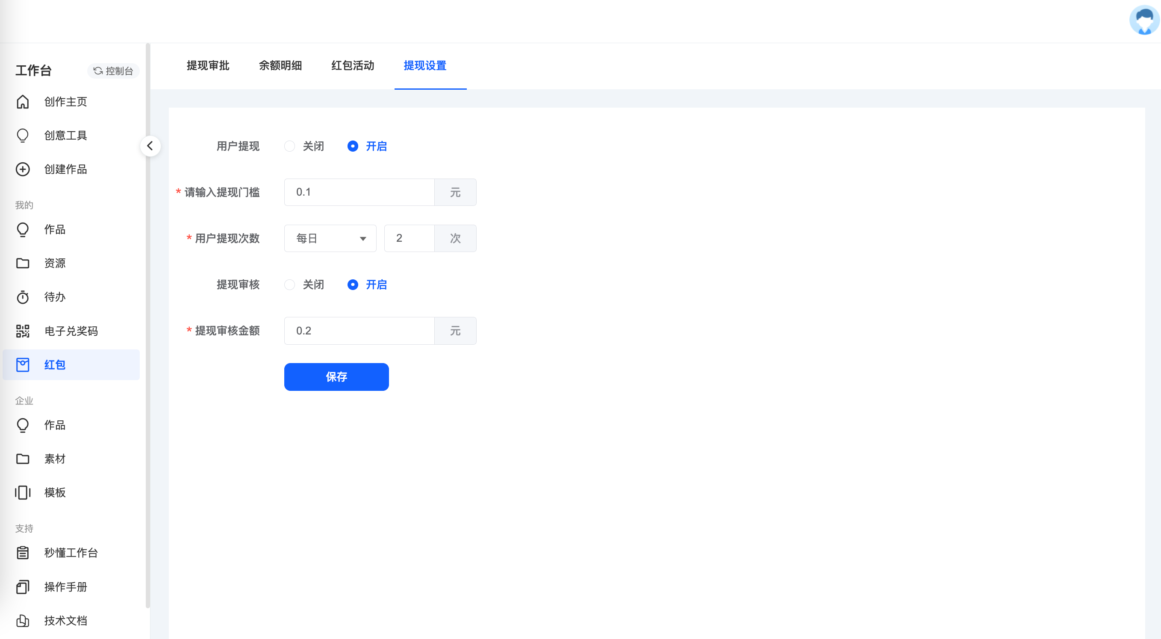The image size is (1161, 639).
Task: Click the 提现门槛 input field showing 0.1
Action: click(359, 192)
